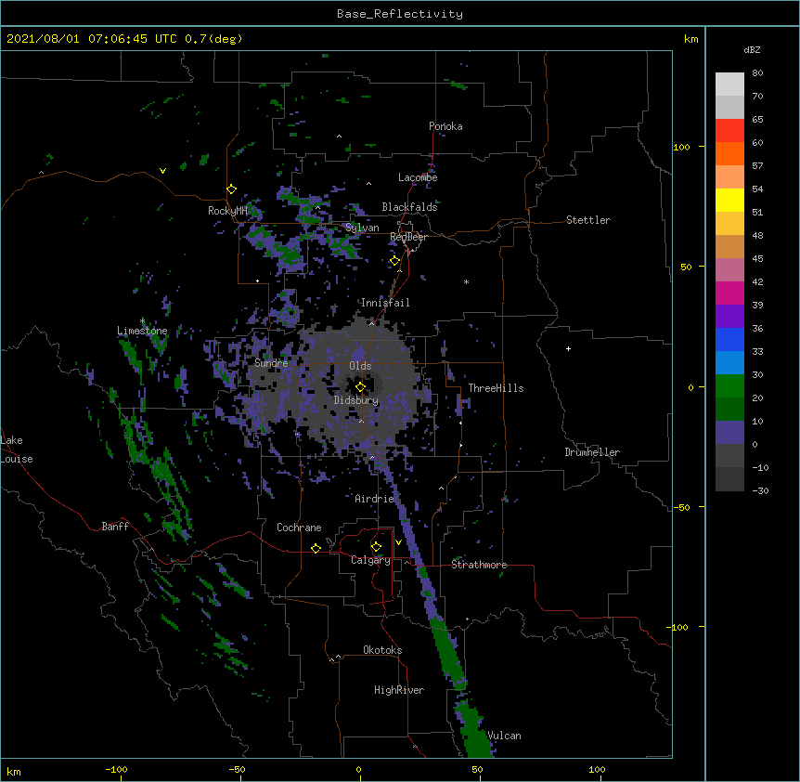
Task: Select the RedDeer city label
Action: (x=408, y=237)
